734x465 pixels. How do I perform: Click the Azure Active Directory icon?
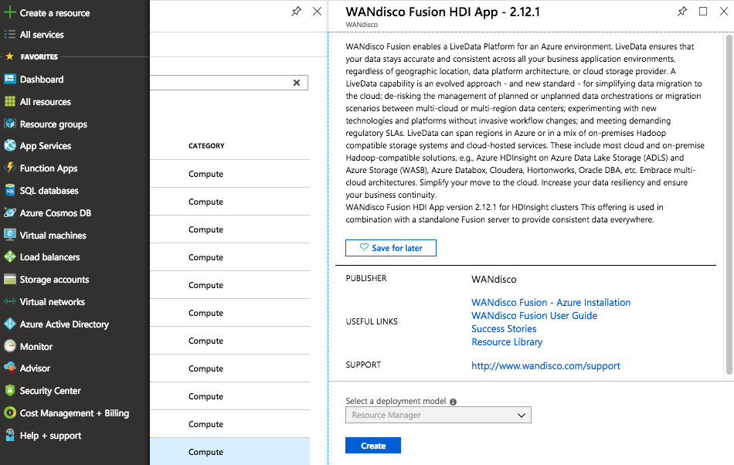[x=10, y=324]
